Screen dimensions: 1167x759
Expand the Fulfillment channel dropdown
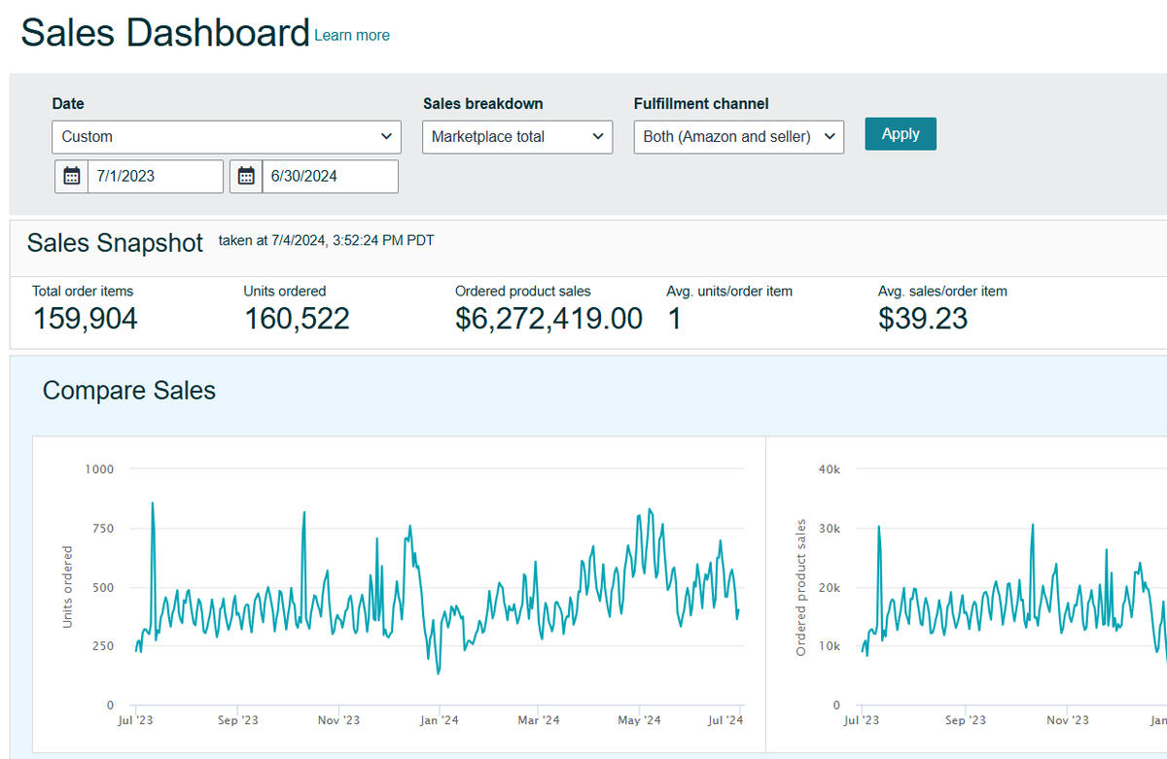(x=738, y=137)
